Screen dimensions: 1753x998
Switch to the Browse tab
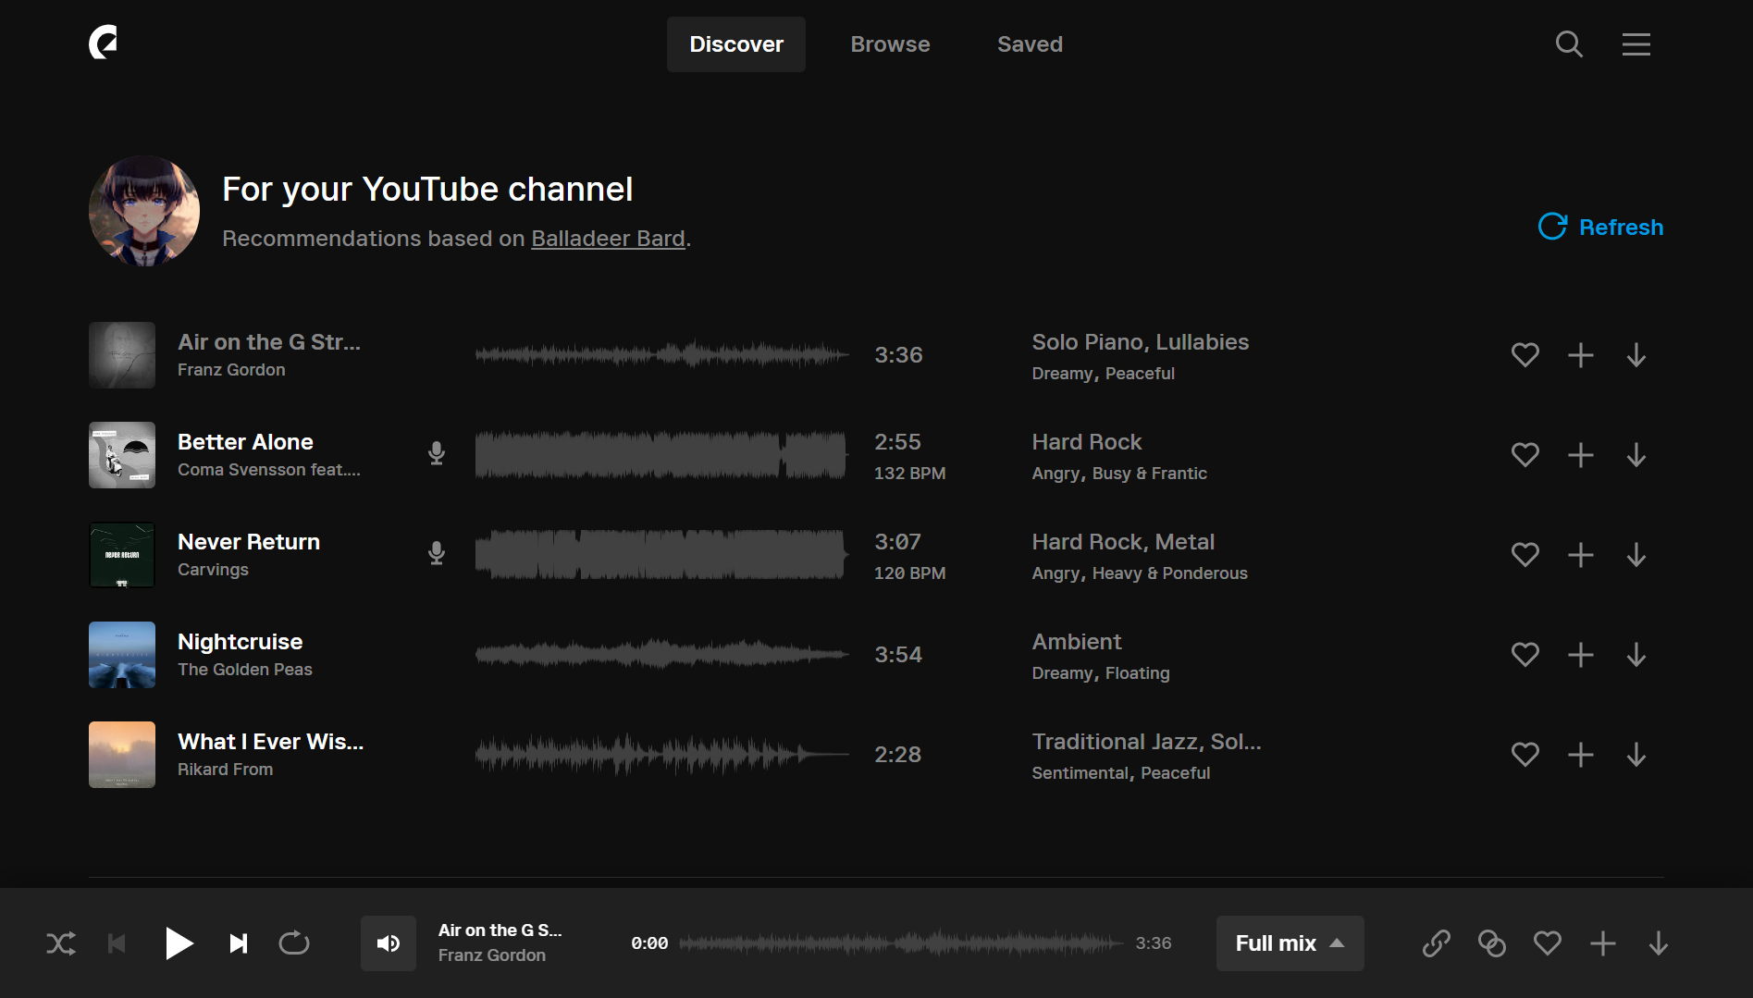pyautogui.click(x=890, y=44)
